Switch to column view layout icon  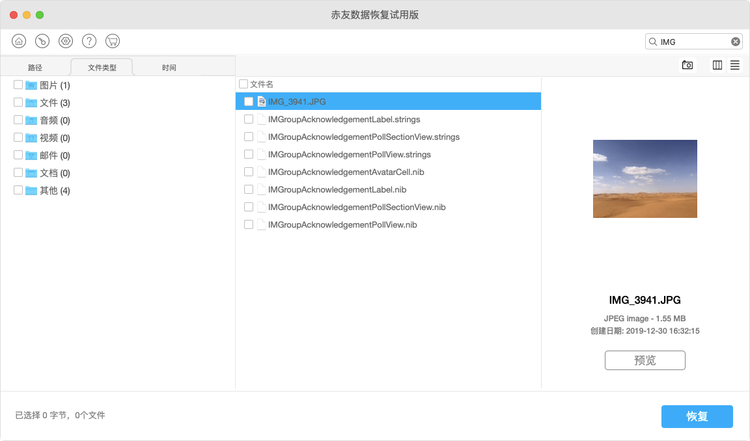tap(717, 65)
